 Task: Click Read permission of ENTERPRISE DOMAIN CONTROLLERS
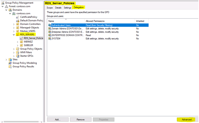coord(88,35)
